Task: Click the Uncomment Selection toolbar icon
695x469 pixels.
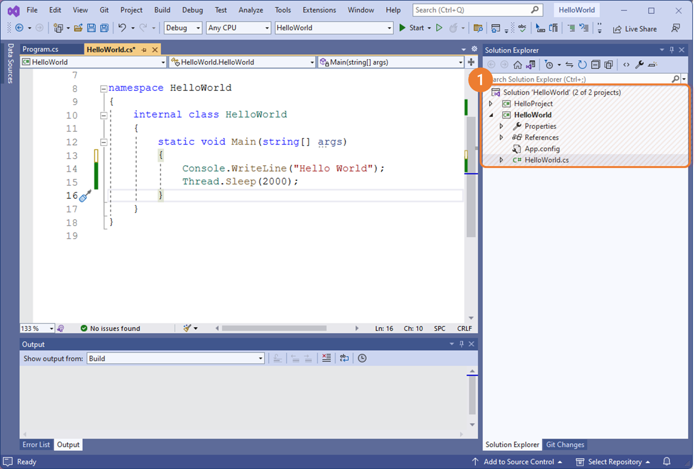Action: point(584,28)
